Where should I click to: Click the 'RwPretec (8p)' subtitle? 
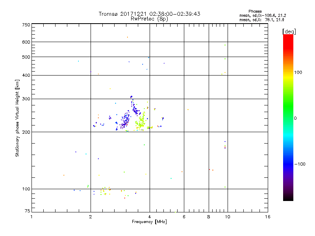tap(149, 19)
